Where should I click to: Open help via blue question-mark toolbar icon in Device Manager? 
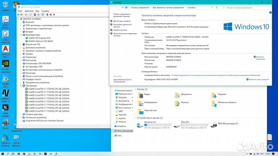pos(35,15)
